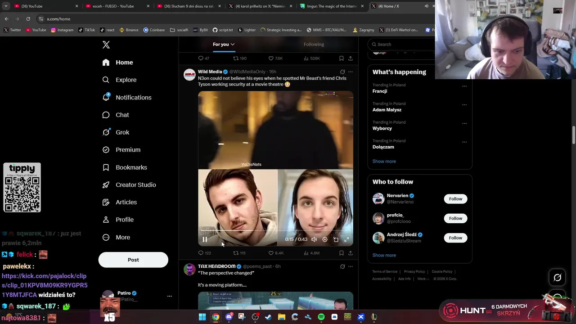Open the TikTok bookmark
Viewport: 576px width, 324px height.
(86, 30)
